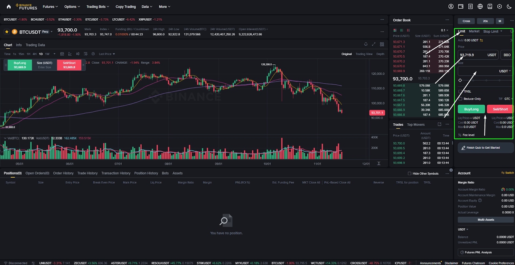Open the price alert bell icon

coord(366,44)
